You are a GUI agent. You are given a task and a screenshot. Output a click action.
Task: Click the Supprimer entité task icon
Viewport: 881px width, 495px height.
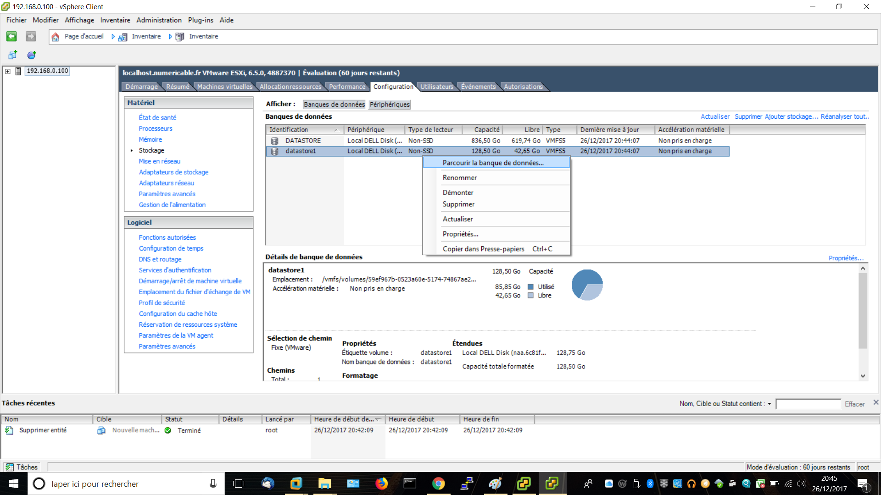9,430
